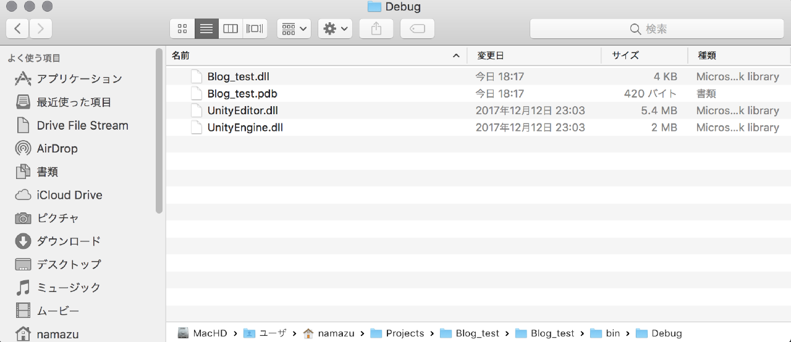The image size is (791, 342).
Task: Click the edit tags button
Action: pyautogui.click(x=417, y=28)
